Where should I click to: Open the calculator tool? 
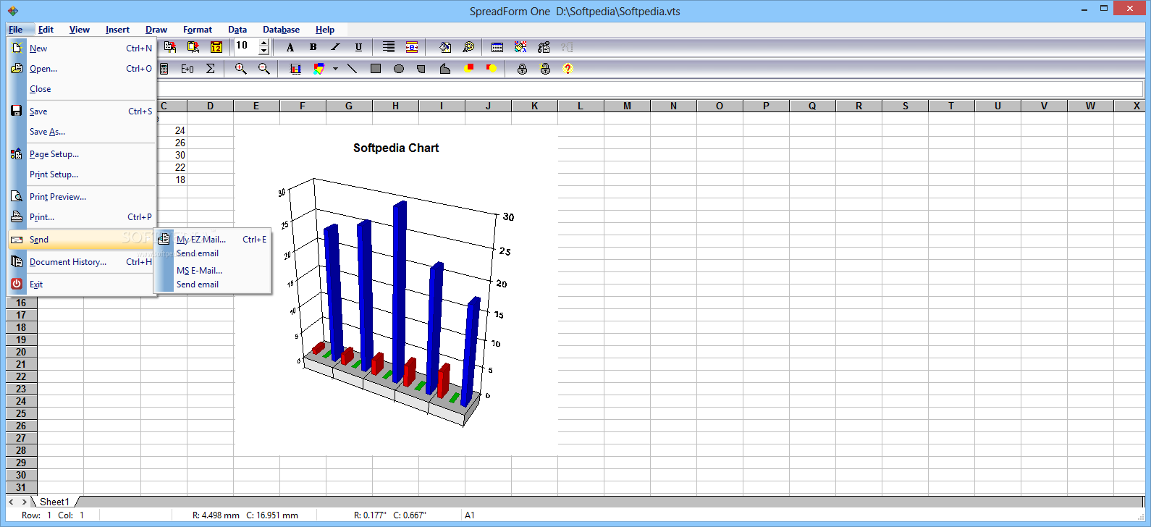click(x=164, y=69)
